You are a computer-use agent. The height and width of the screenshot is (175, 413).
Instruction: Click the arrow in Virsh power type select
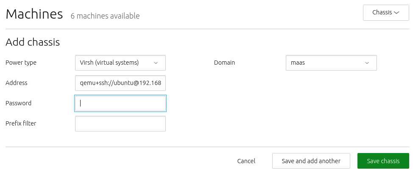(x=156, y=63)
